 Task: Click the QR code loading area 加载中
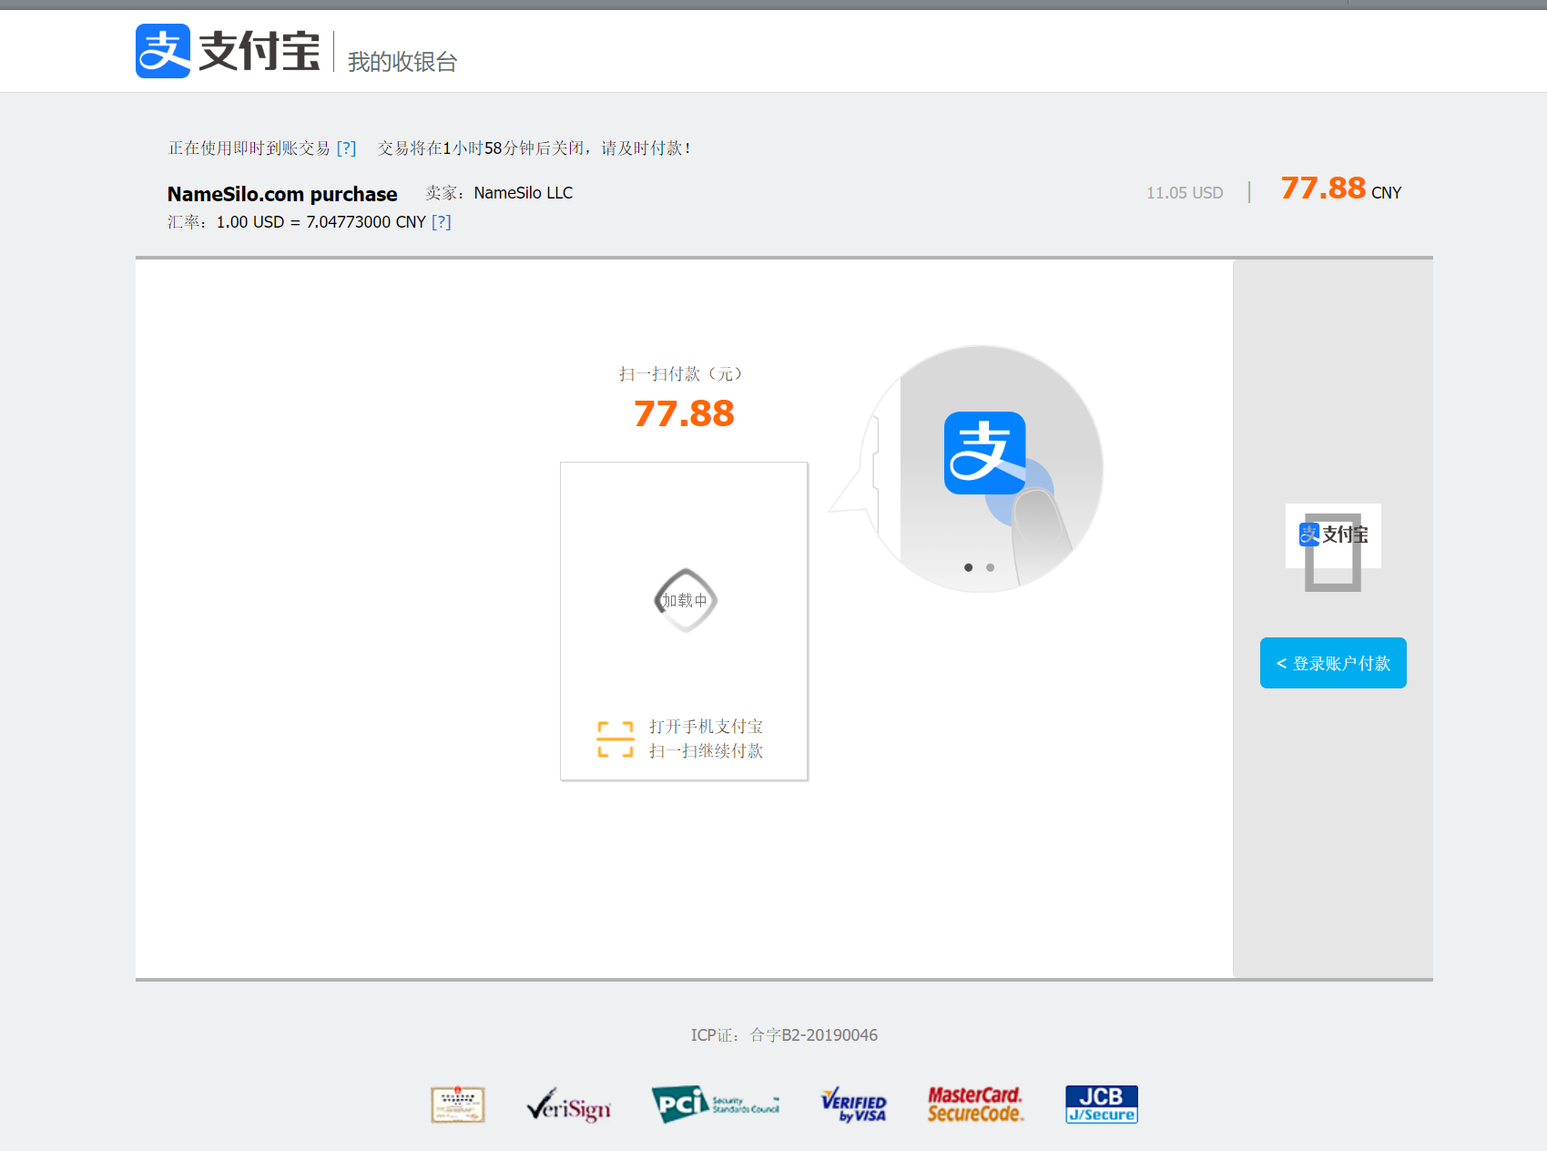686,600
